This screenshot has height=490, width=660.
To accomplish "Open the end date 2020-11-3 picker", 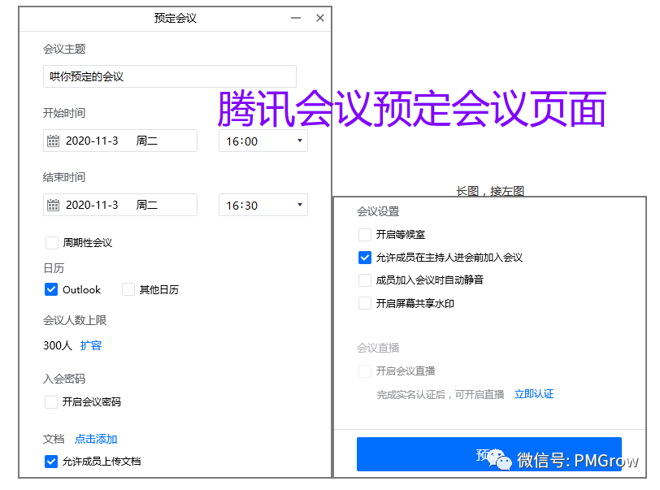I will pos(120,206).
